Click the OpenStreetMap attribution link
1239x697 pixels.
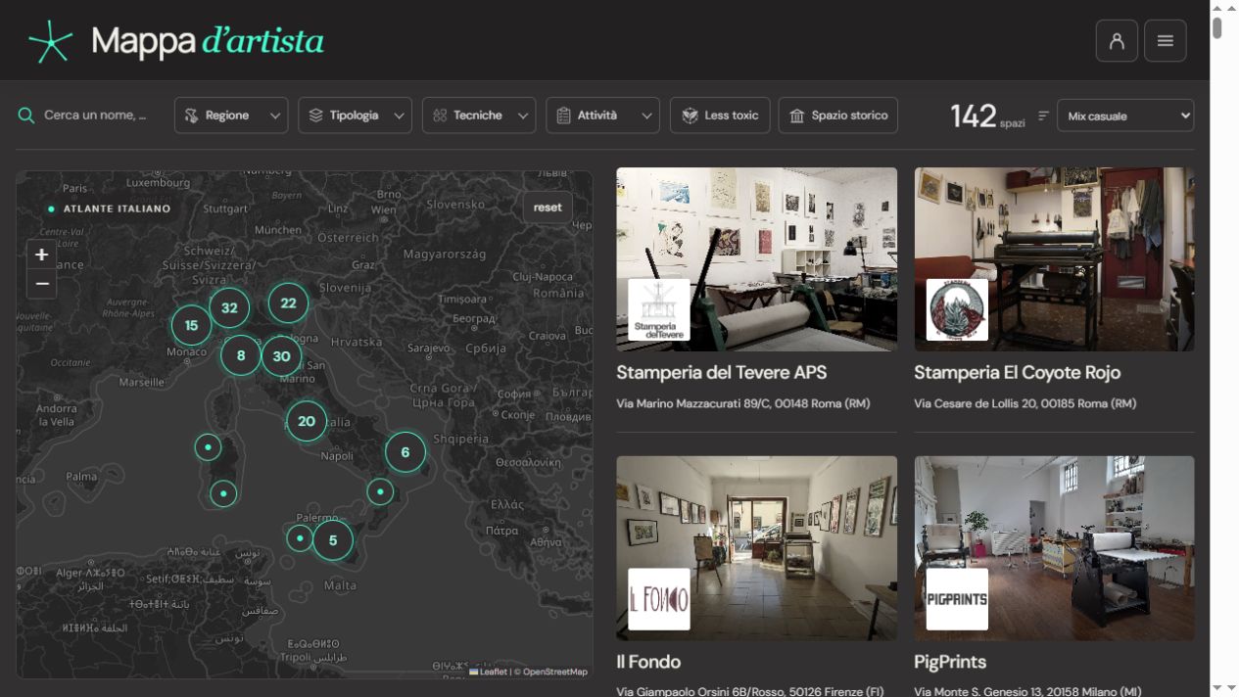(555, 672)
